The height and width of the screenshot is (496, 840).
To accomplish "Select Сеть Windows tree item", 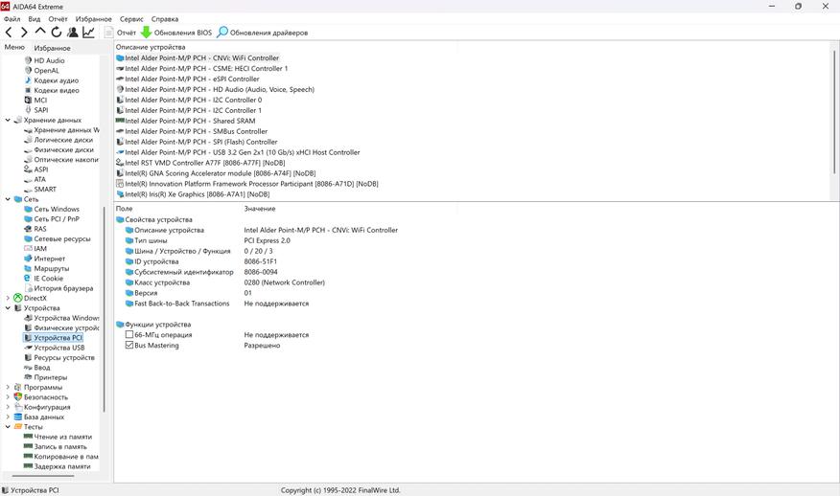I will tap(57, 209).
